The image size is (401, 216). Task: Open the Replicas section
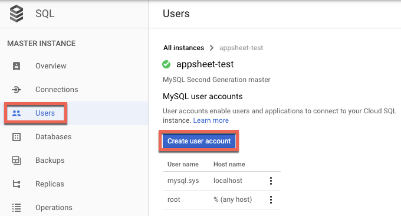pyautogui.click(x=50, y=184)
